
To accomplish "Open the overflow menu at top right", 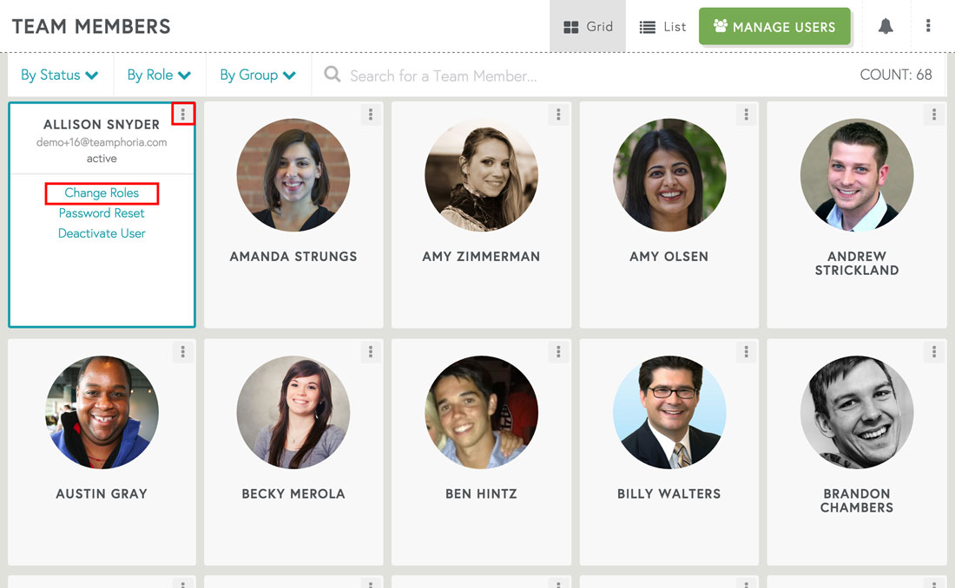I will click(x=928, y=26).
